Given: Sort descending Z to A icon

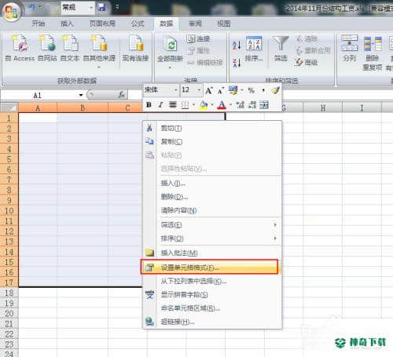Looking at the screenshot, I should coord(237,63).
